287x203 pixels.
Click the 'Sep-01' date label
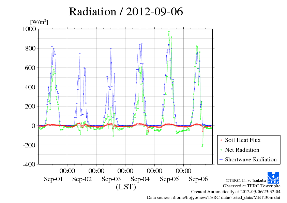click(53, 179)
